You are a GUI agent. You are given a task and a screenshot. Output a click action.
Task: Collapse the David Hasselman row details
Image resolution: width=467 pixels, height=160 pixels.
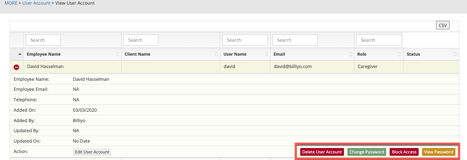click(16, 67)
